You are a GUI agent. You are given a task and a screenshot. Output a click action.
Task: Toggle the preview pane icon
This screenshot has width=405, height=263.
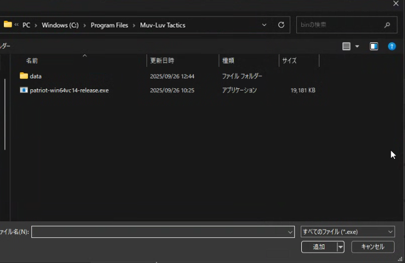click(374, 47)
